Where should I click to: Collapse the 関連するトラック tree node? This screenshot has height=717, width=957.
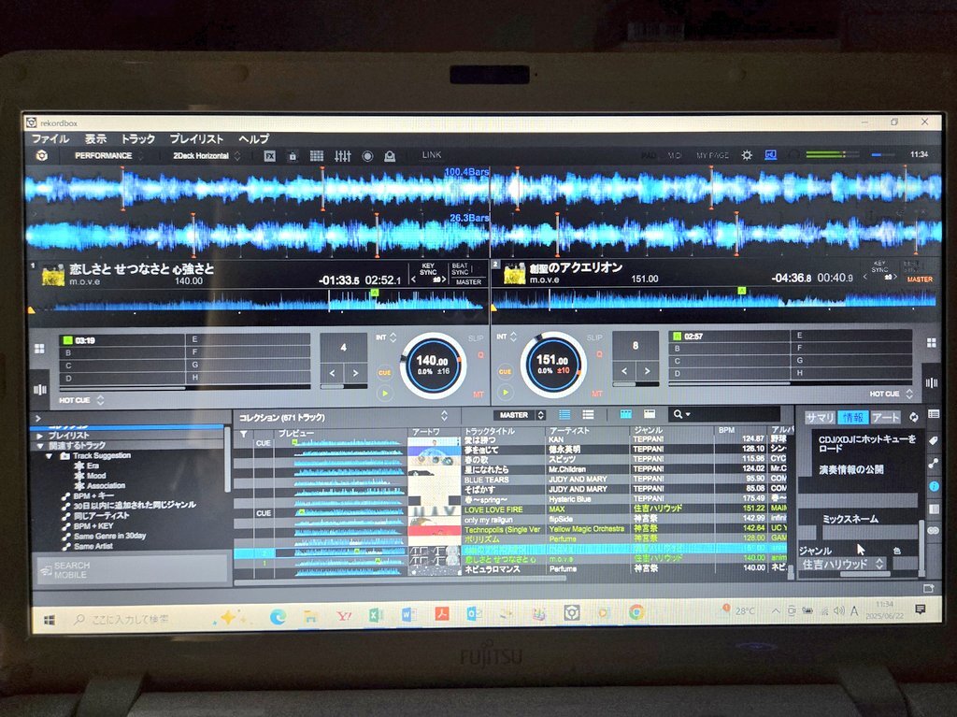[39, 446]
